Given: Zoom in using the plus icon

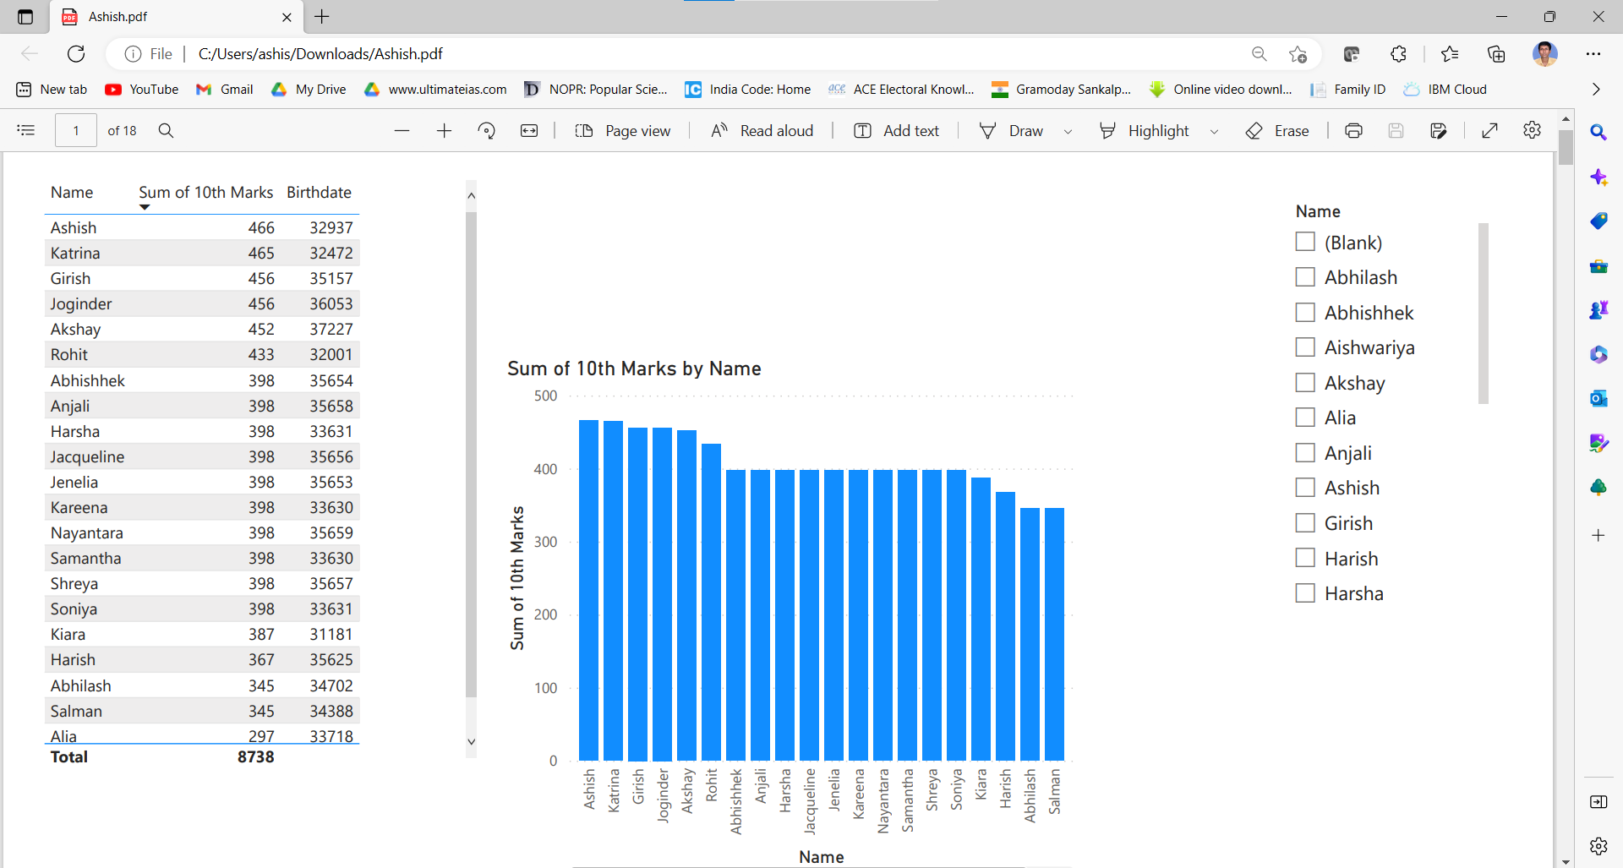Looking at the screenshot, I should click(x=444, y=130).
